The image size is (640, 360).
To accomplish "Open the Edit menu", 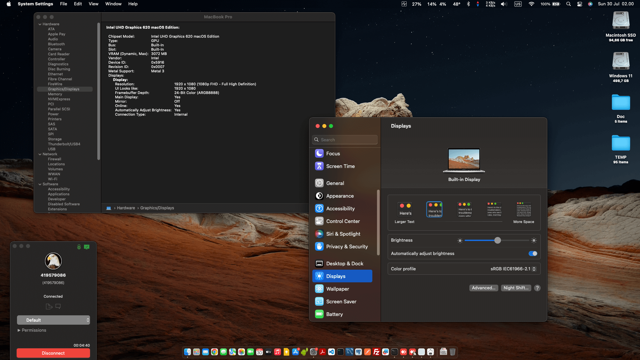I will (78, 4).
